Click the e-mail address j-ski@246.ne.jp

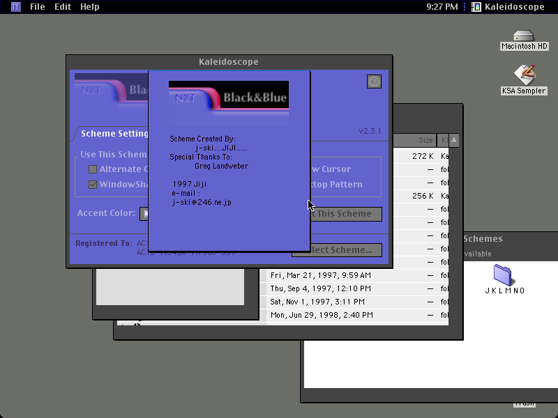click(202, 202)
